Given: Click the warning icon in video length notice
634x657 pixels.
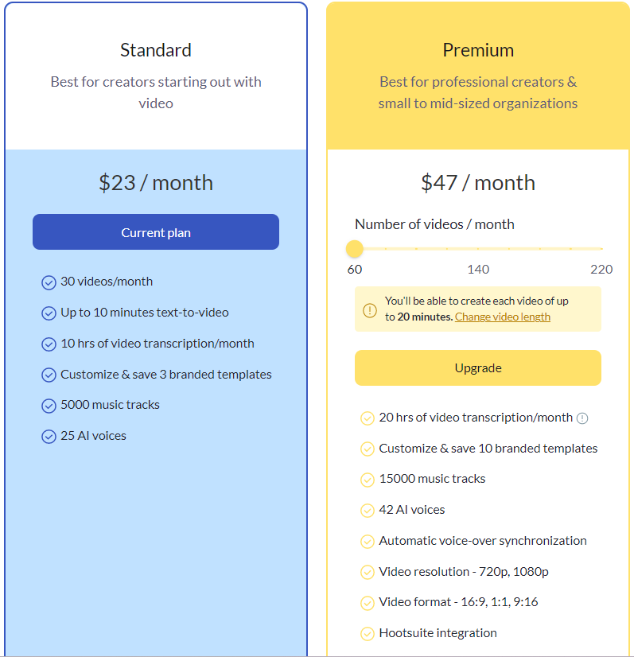Looking at the screenshot, I should tap(370, 310).
